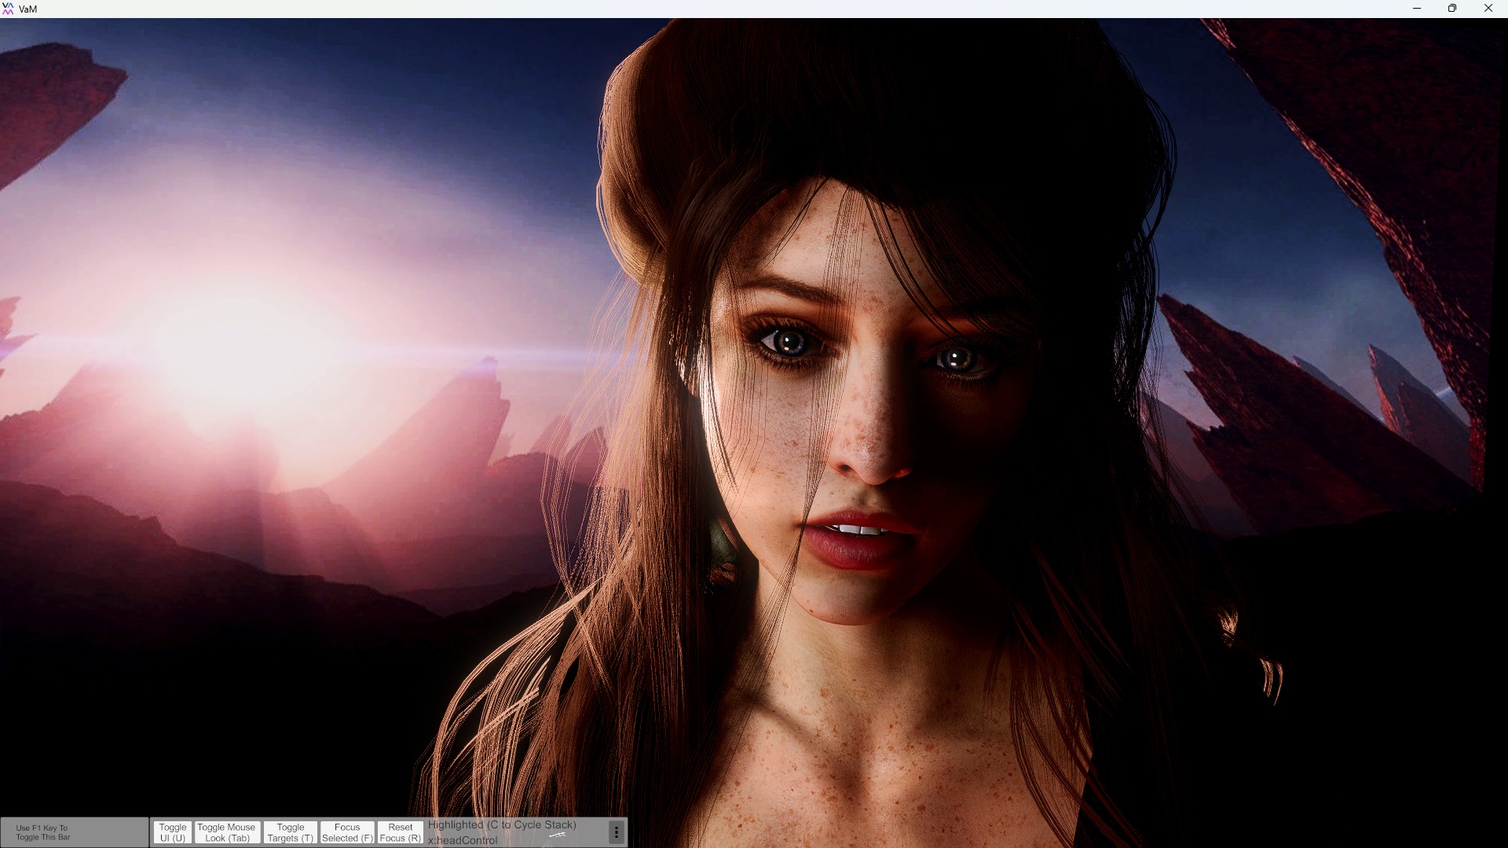Restore down the VaM window

click(1452, 9)
